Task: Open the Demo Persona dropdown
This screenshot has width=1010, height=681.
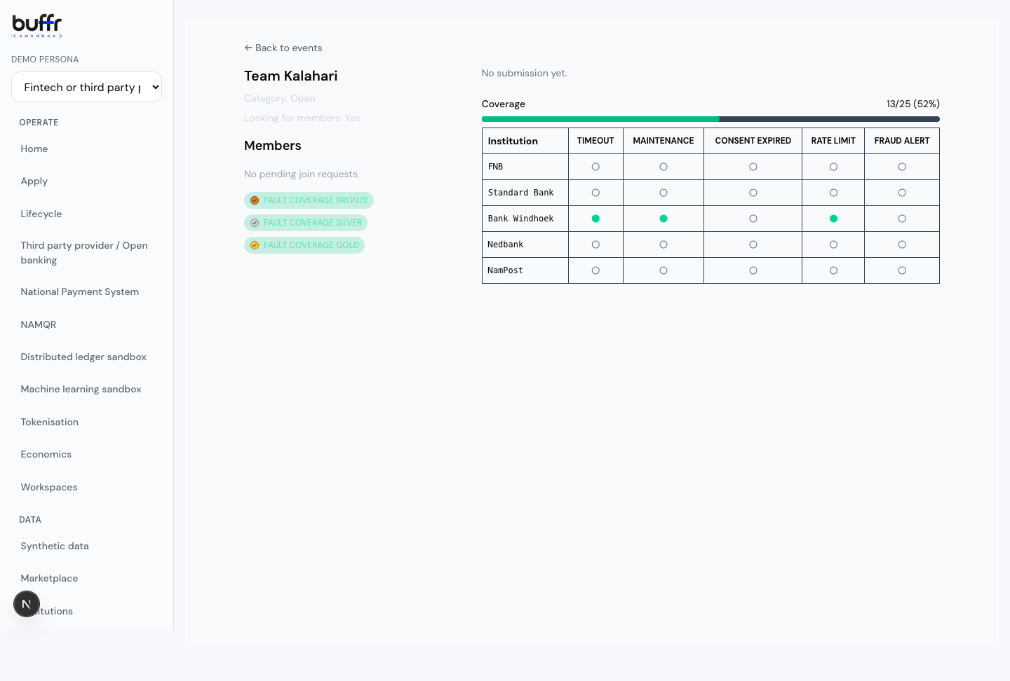Action: coord(86,87)
